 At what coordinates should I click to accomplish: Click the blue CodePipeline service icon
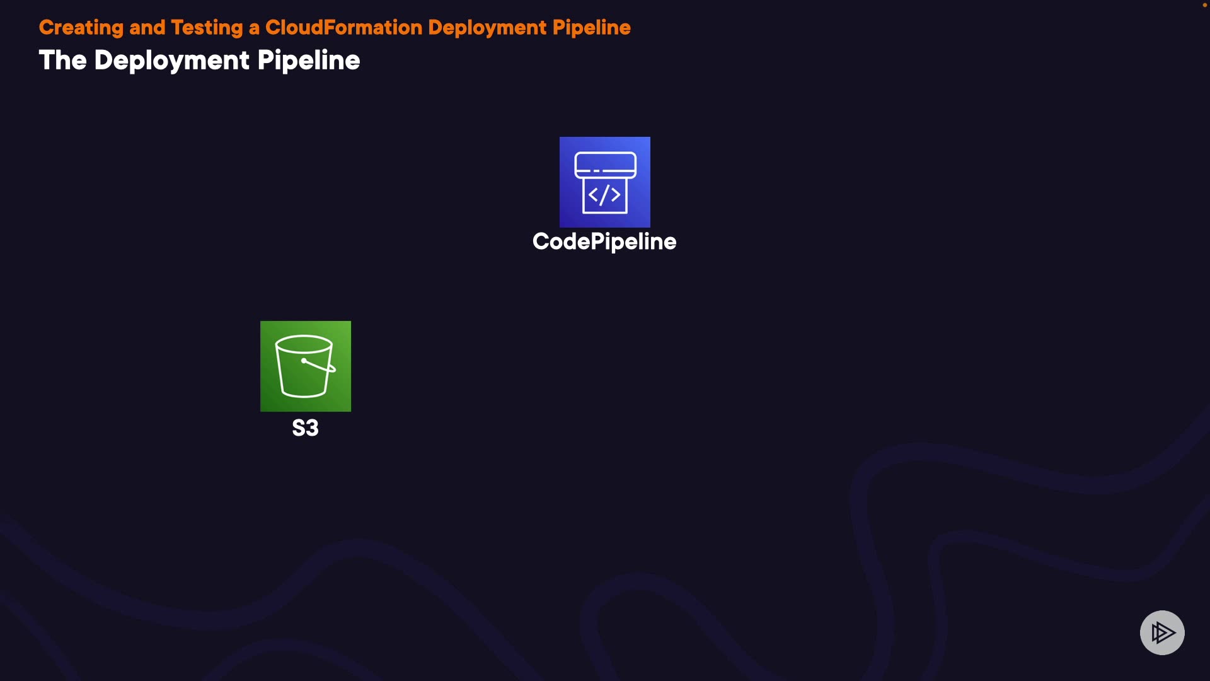pos(604,182)
